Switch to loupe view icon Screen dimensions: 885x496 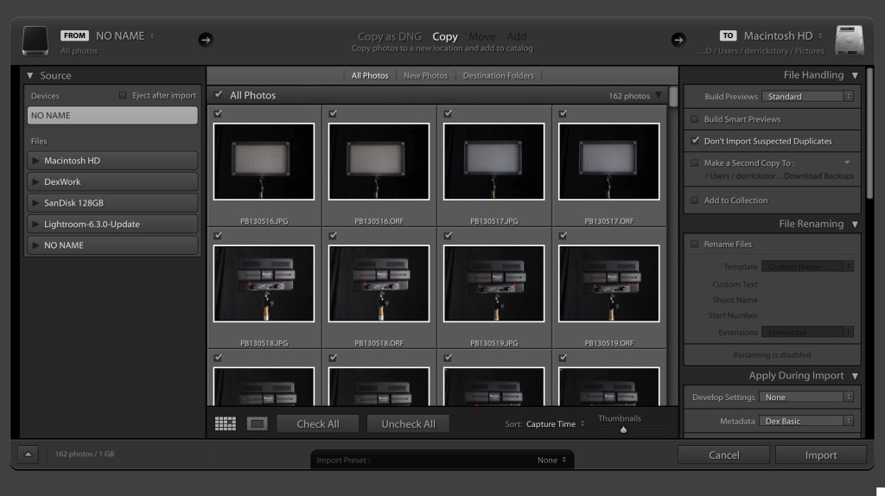[x=257, y=423]
